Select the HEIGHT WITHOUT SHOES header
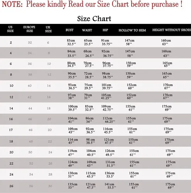The width and height of the screenshot is (191, 193). [x=172, y=30]
